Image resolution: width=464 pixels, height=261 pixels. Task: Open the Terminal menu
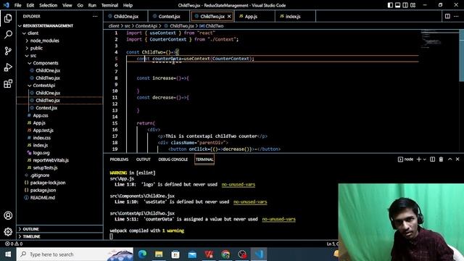tap(109, 5)
